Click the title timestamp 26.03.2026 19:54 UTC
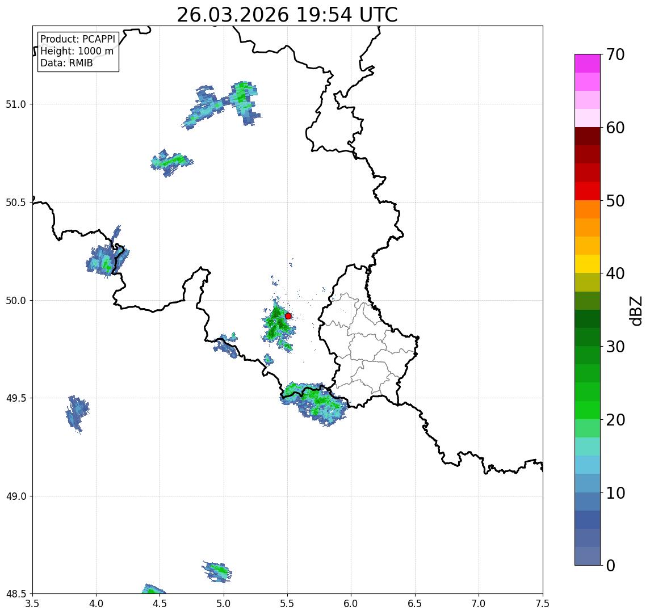The height and width of the screenshot is (615, 650). coord(287,15)
